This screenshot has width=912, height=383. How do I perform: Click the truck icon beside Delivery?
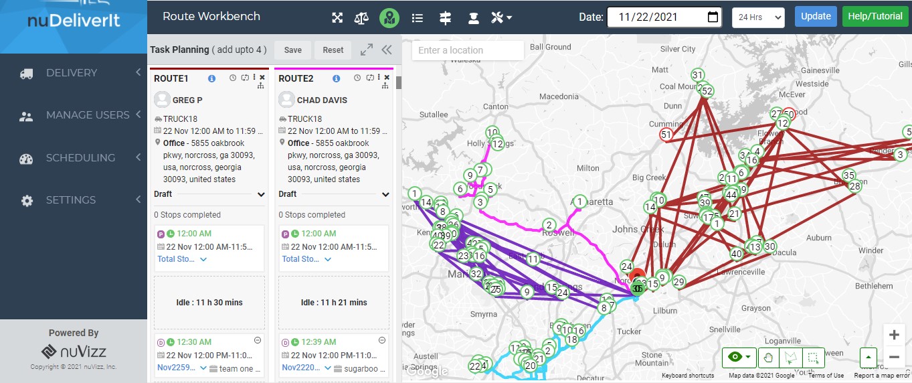(27, 73)
